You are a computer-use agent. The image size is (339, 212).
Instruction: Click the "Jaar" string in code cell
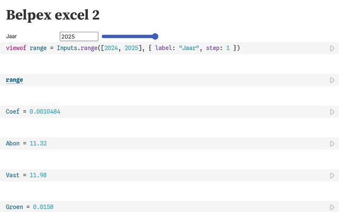(x=189, y=48)
